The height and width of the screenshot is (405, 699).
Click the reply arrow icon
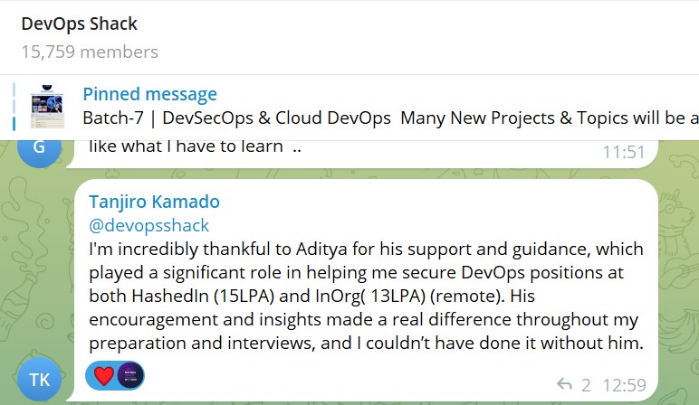click(x=565, y=384)
